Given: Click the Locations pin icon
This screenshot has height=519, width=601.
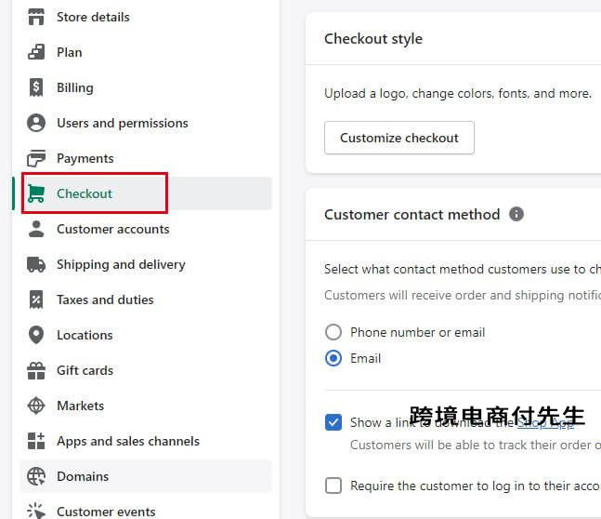Looking at the screenshot, I should (x=36, y=335).
